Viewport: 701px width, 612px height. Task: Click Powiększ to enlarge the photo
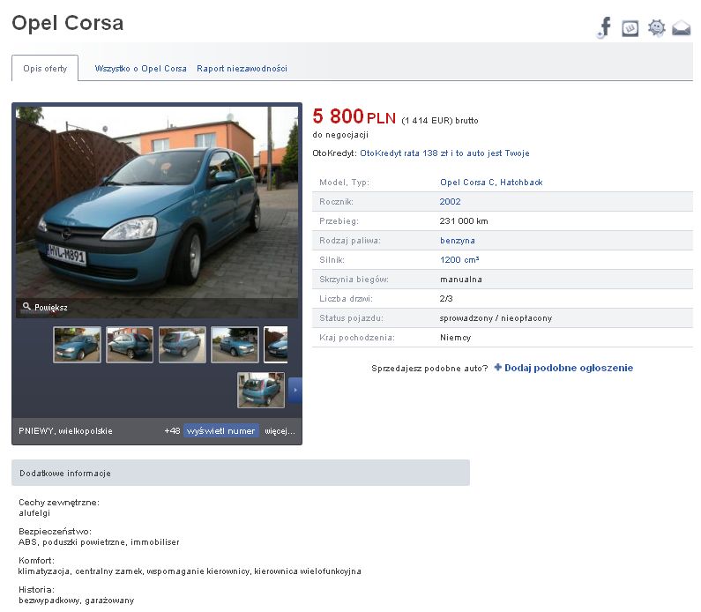[51, 307]
